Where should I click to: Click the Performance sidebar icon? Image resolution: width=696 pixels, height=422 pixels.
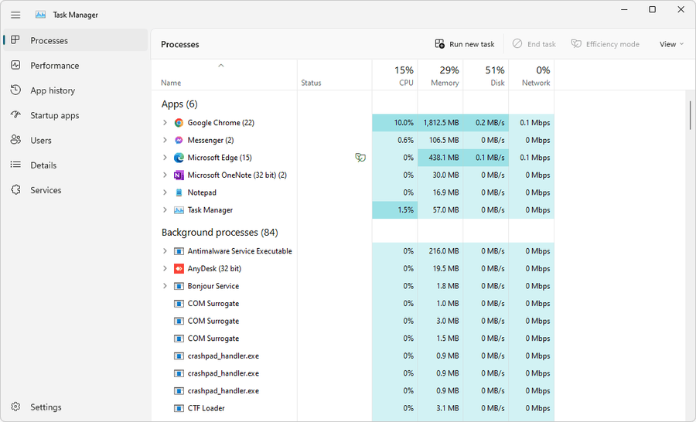coord(15,65)
